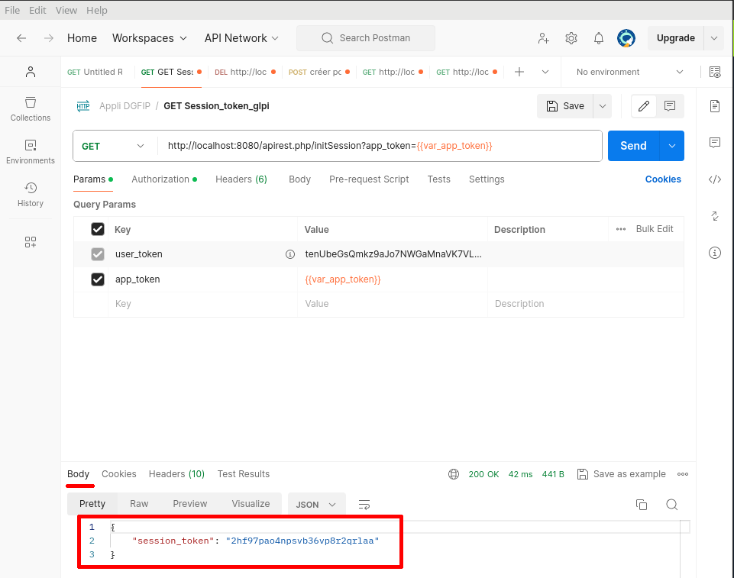Open the request Info icon

pos(715,253)
